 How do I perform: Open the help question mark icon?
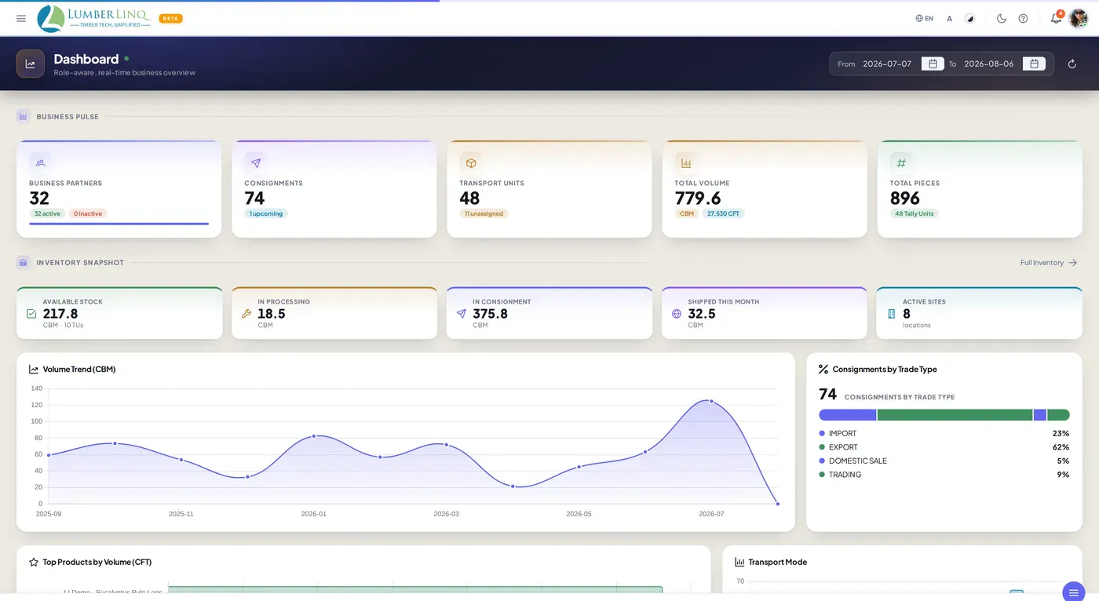pos(1023,18)
